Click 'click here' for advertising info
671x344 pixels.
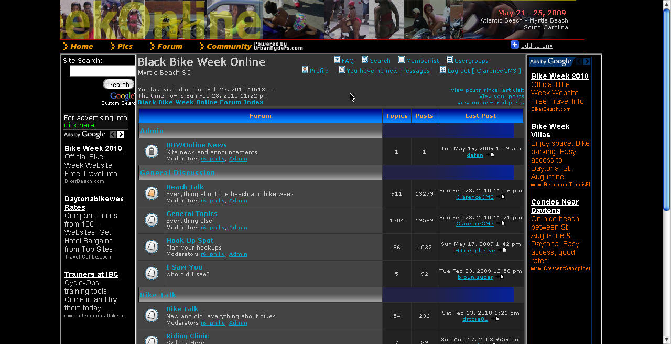click(x=79, y=125)
